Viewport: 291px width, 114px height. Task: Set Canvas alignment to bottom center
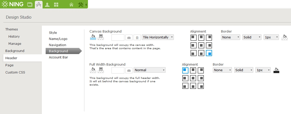(201, 53)
